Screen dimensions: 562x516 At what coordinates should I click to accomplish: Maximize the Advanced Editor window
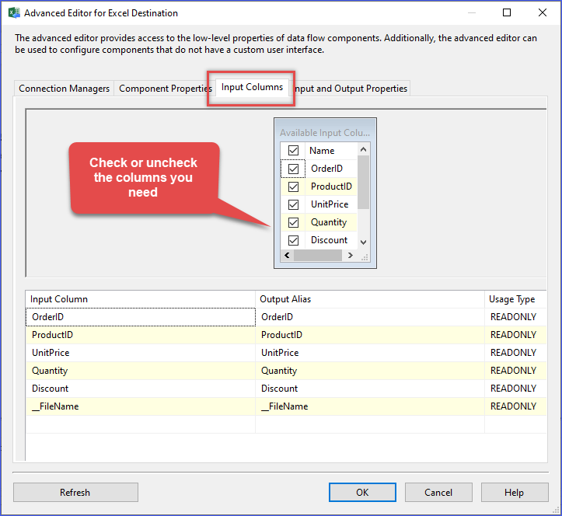(x=507, y=13)
